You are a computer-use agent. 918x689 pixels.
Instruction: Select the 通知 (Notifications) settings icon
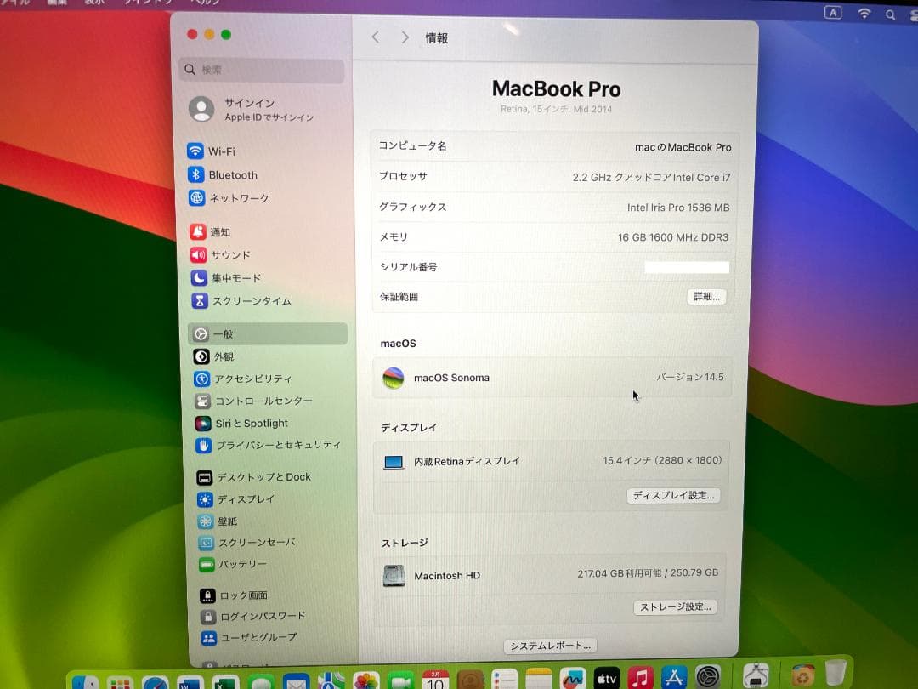click(x=219, y=231)
